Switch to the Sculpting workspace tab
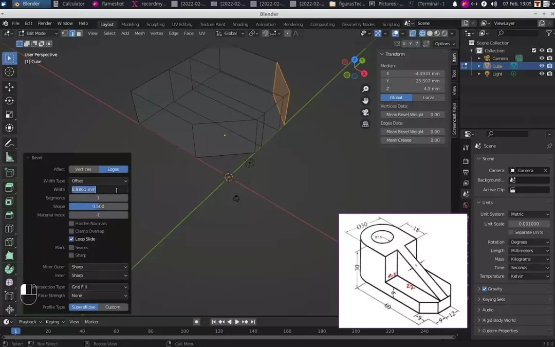The height and width of the screenshot is (347, 555). (x=155, y=24)
